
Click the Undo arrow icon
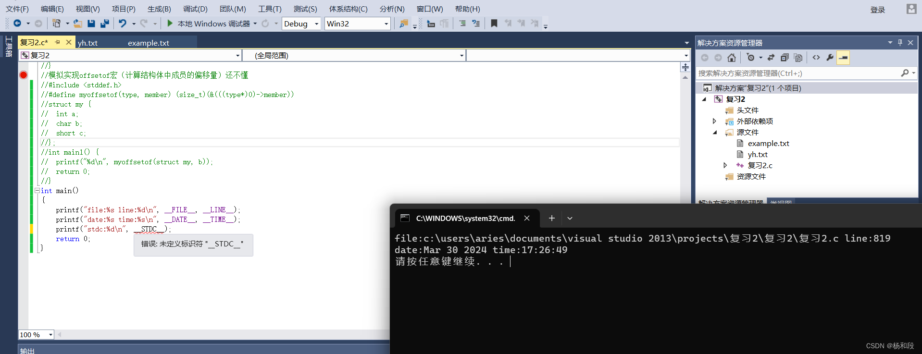123,23
